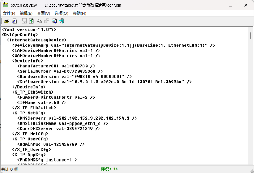Screen dimensions: 254x173
Task: Click the <X_TP_NetCfg> opening tag
Action: click(29, 113)
